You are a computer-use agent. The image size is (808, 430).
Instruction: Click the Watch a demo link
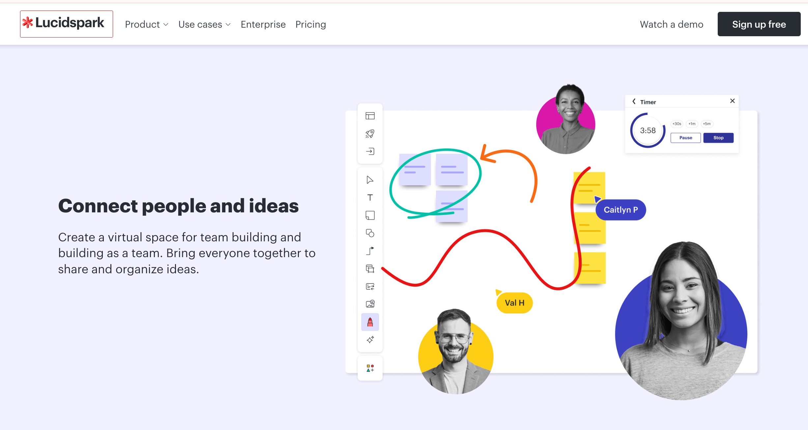point(671,24)
